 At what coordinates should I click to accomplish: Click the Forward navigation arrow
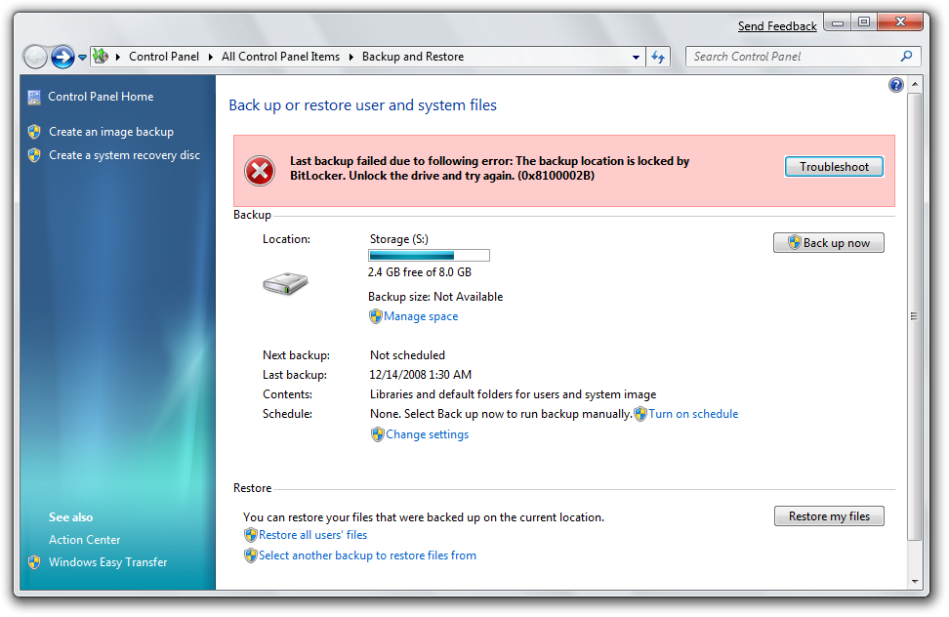point(62,57)
